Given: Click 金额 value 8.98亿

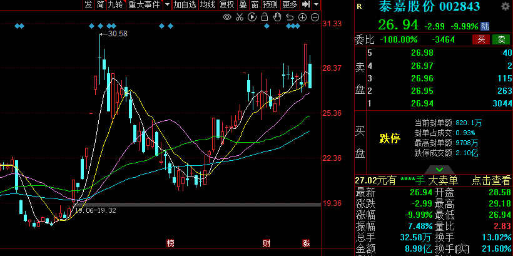Looking at the screenshot, I should point(419,248).
